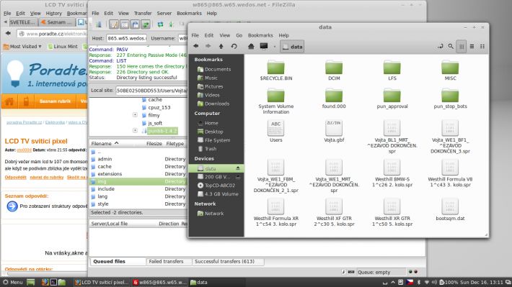Open search in data file manager
The height and width of the screenshot is (287, 512).
(x=451, y=47)
